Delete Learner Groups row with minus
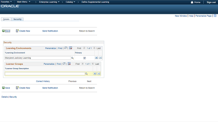The image size is (218, 122). click(x=99, y=74)
